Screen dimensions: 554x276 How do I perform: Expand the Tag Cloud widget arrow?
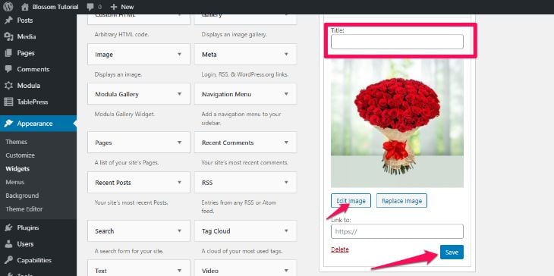tap(286, 231)
